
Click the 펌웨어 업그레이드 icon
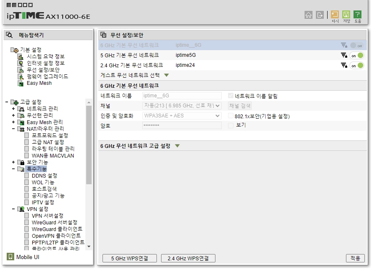[x=21, y=77]
